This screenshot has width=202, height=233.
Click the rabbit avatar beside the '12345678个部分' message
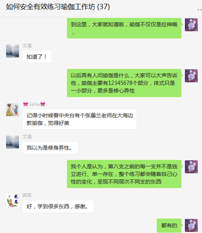191,76
